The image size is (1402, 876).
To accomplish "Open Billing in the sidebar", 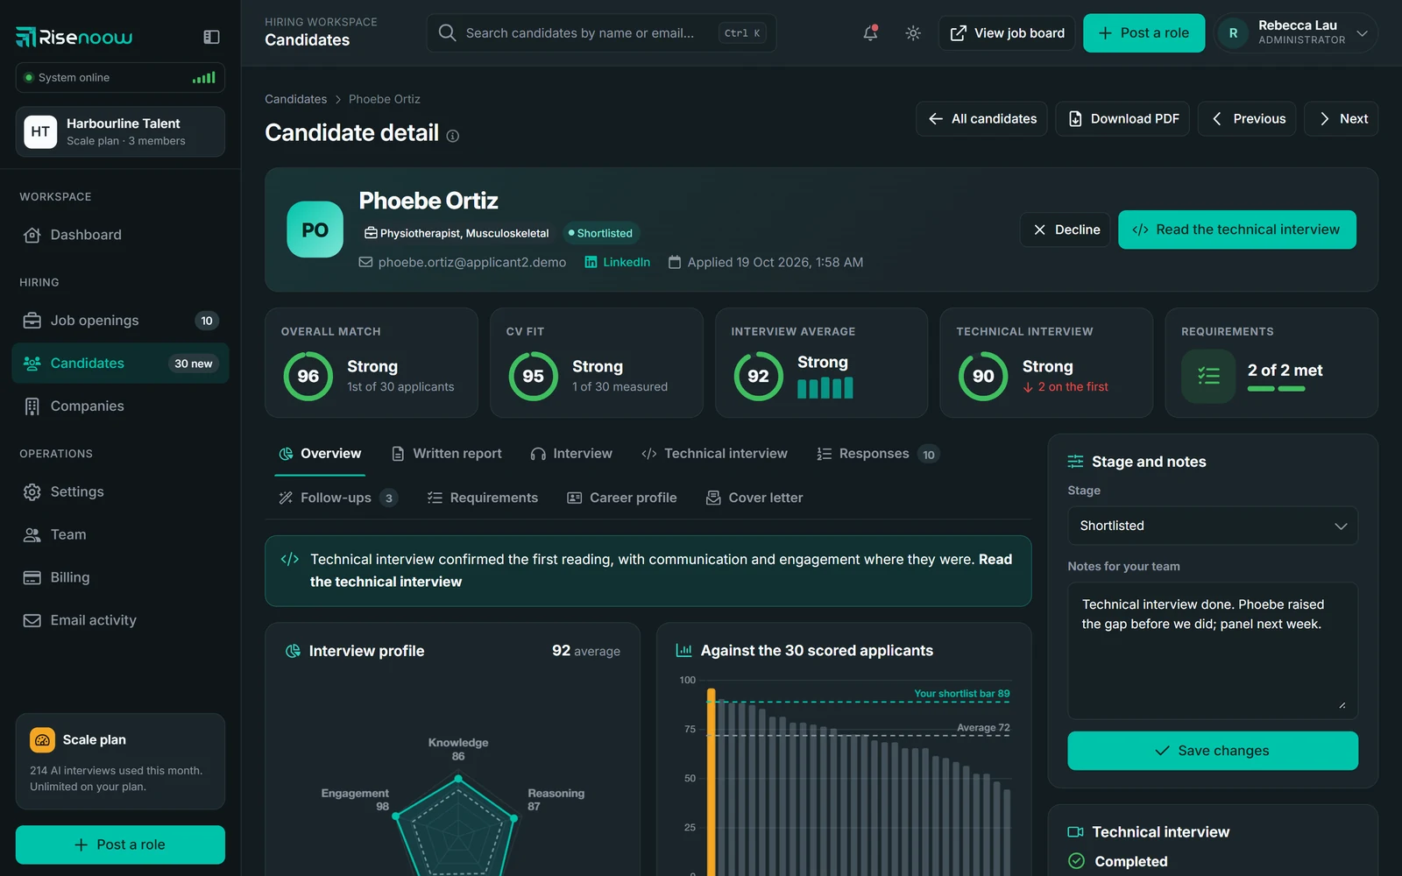I will click(120, 578).
